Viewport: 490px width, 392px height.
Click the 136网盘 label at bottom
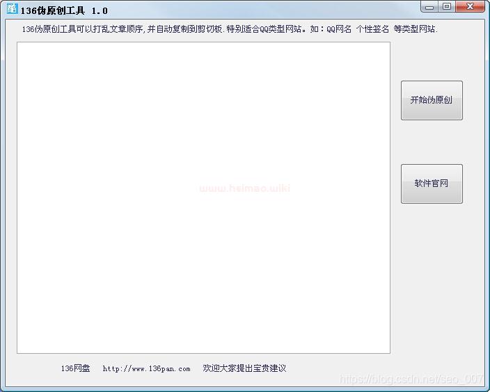[75, 369]
